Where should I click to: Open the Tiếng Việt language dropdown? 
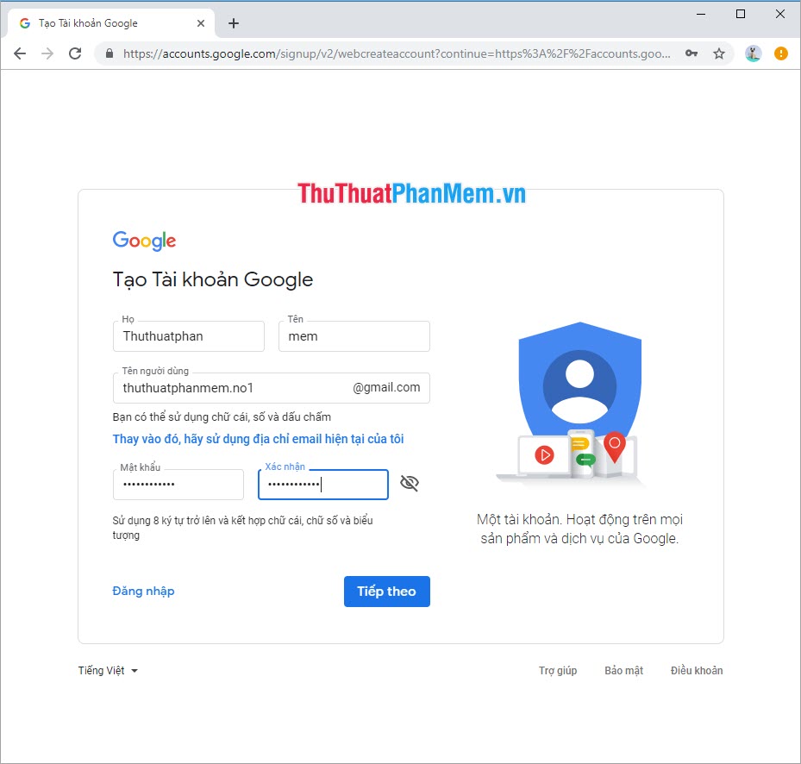(x=107, y=670)
